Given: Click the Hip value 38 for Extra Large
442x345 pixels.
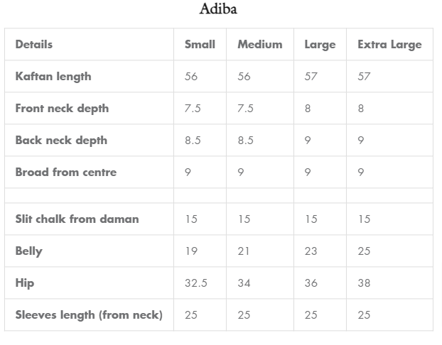Looking at the screenshot, I should (364, 283).
